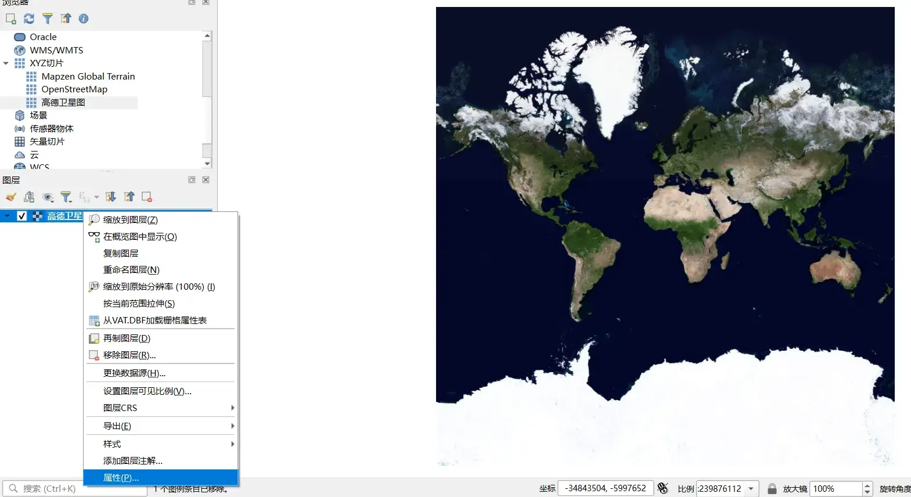Collapse the XYZ切片 tree node
This screenshot has width=911, height=497.
pyautogui.click(x=6, y=63)
